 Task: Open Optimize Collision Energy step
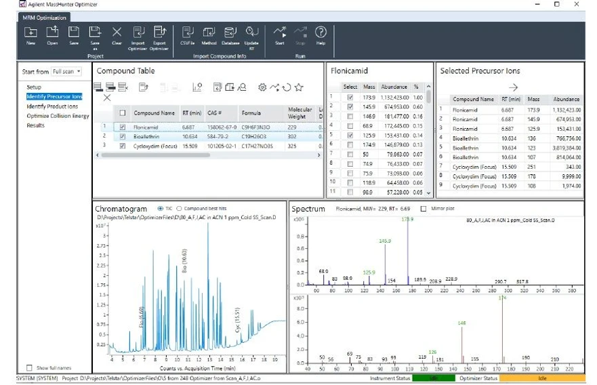tap(58, 116)
